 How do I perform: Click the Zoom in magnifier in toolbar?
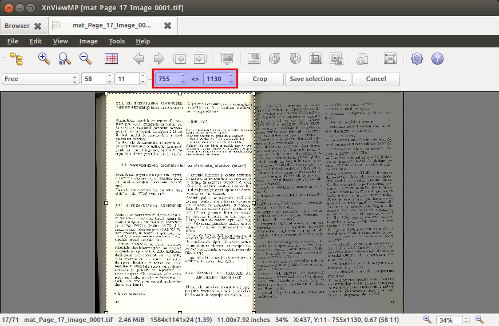[44, 59]
